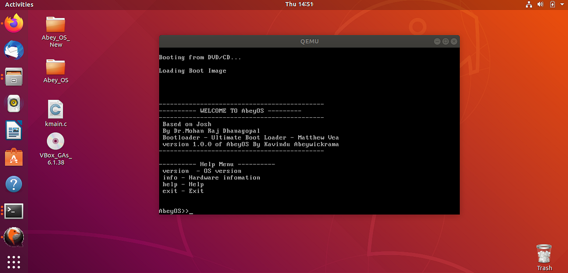Open the Trash in the corner
568x273 pixels.
[x=543, y=253]
